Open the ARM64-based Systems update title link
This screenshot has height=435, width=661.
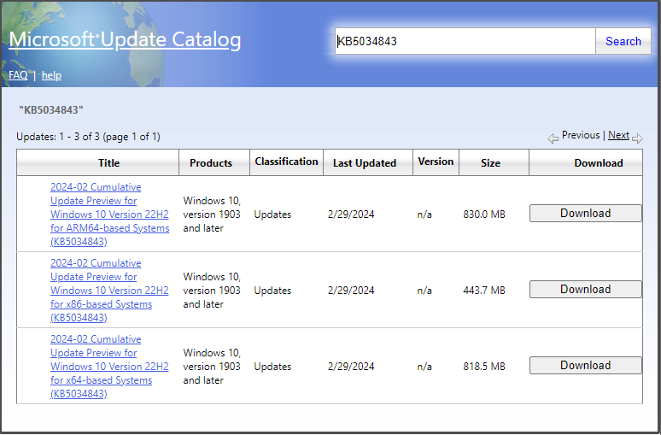pyautogui.click(x=109, y=215)
